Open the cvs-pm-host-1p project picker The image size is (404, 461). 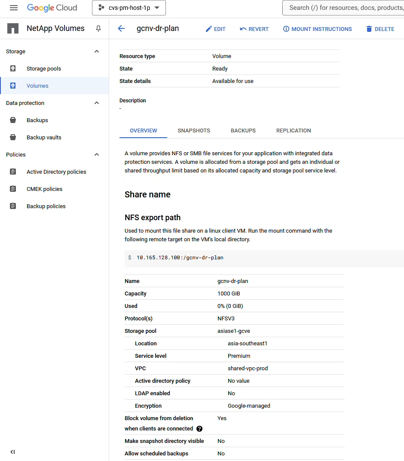point(129,8)
